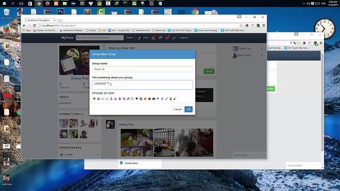340x191 pixels.
Task: Click the first connection avatar thumbnail
Action: point(64,123)
